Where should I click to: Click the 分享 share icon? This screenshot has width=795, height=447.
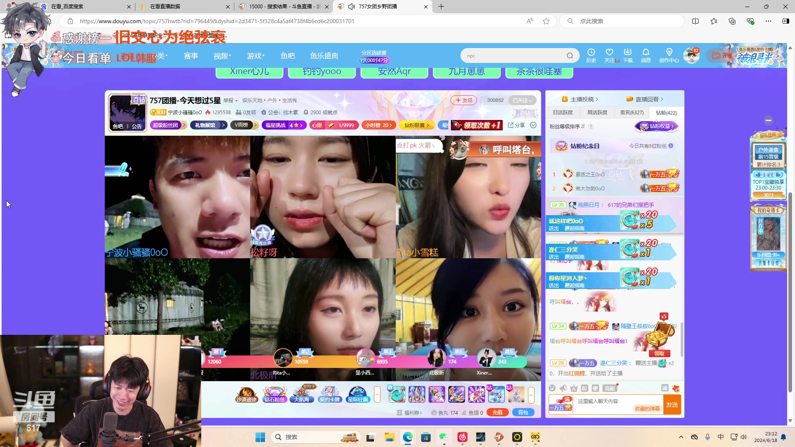click(x=516, y=125)
